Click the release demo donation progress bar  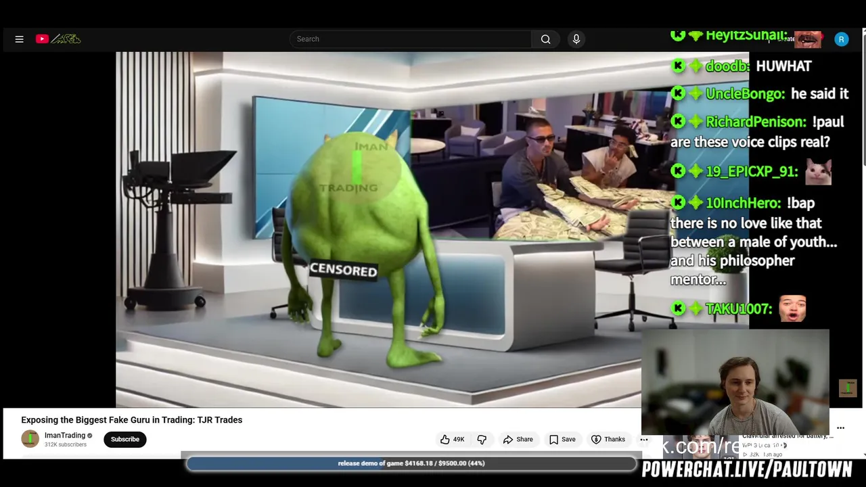point(411,463)
